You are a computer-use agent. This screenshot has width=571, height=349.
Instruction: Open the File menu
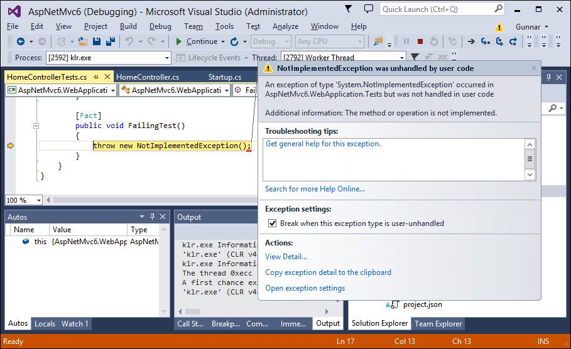pyautogui.click(x=13, y=26)
